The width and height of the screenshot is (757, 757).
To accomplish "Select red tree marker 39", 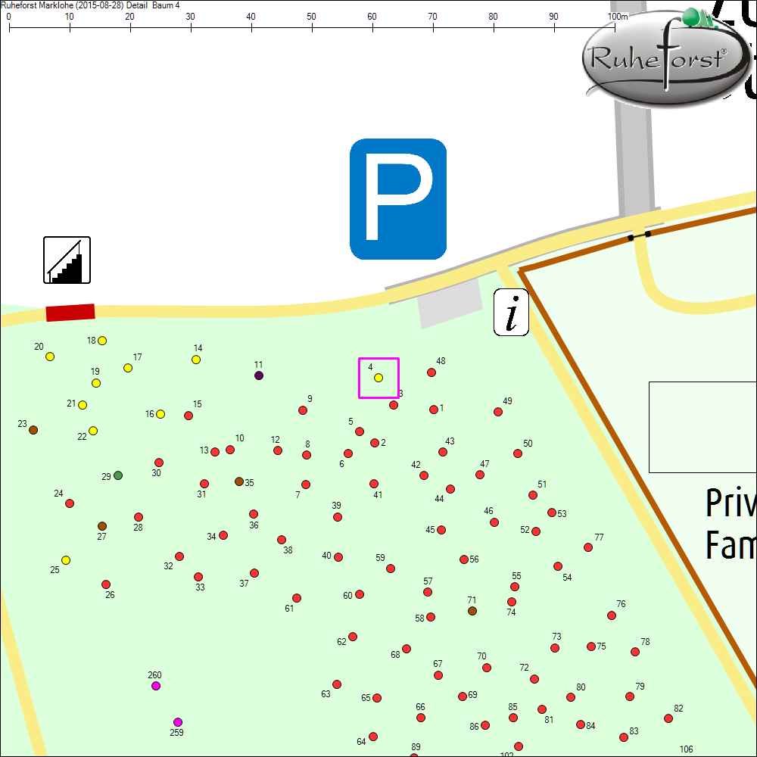I will click(338, 517).
